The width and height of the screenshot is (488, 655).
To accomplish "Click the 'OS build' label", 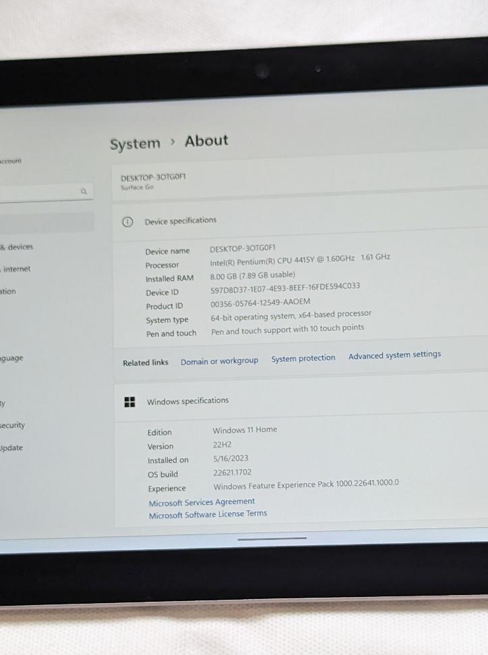I will pyautogui.click(x=163, y=474).
